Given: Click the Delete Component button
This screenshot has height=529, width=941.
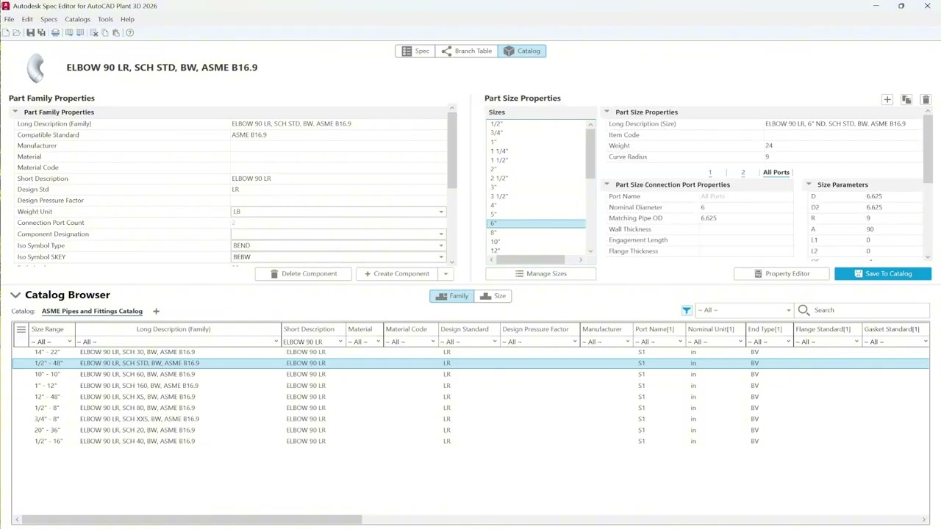Looking at the screenshot, I should (x=304, y=273).
